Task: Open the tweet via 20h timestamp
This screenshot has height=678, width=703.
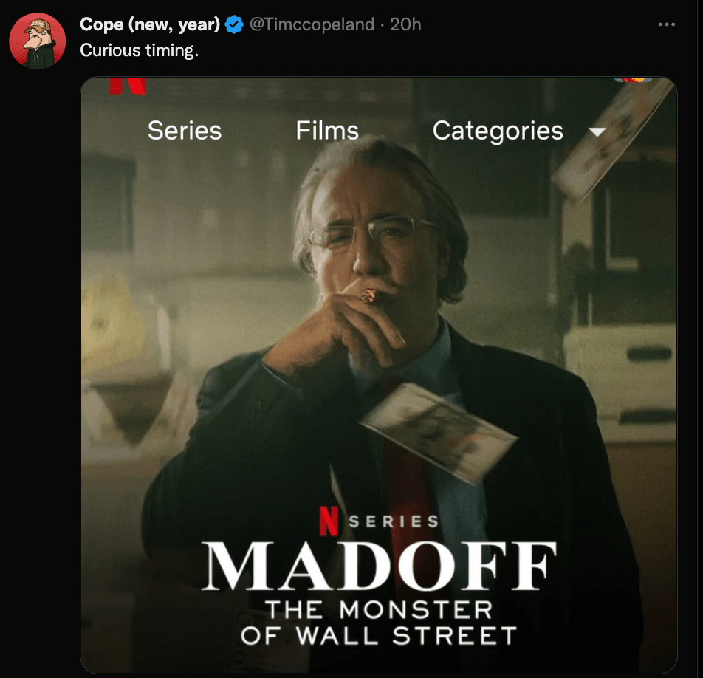Action: pyautogui.click(x=405, y=24)
